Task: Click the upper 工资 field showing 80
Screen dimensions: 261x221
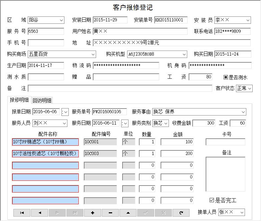Action: click(200, 77)
